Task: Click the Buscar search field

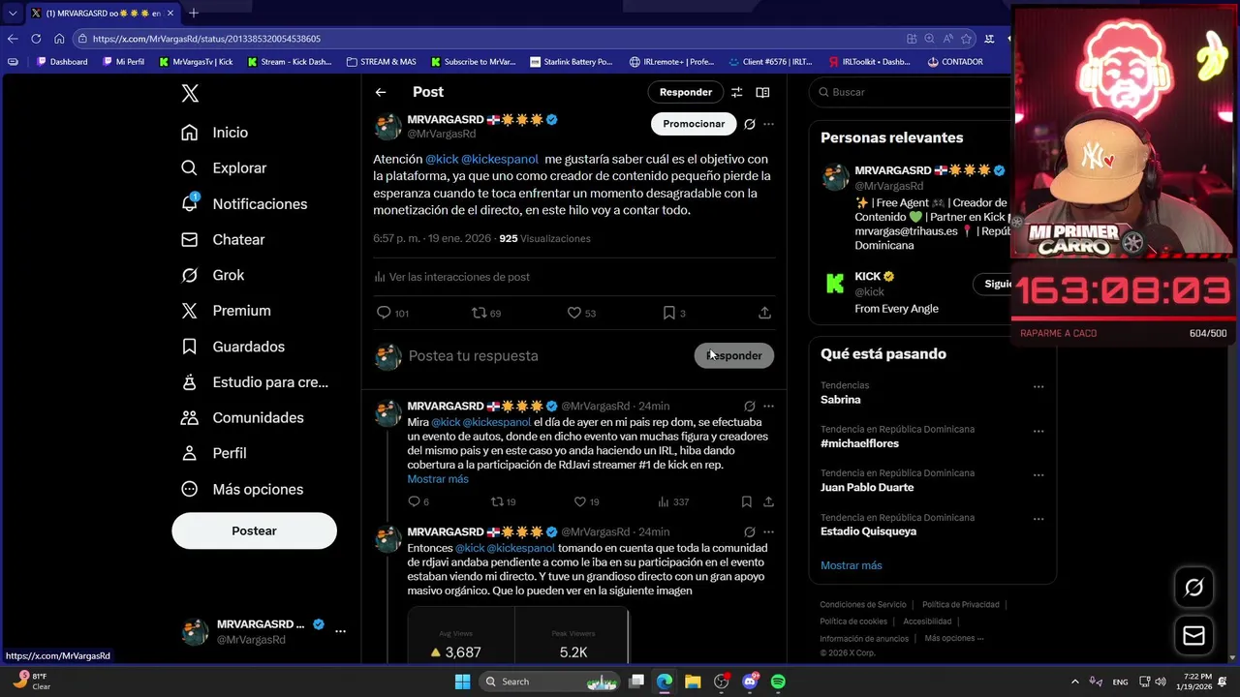Action: pyautogui.click(x=911, y=92)
